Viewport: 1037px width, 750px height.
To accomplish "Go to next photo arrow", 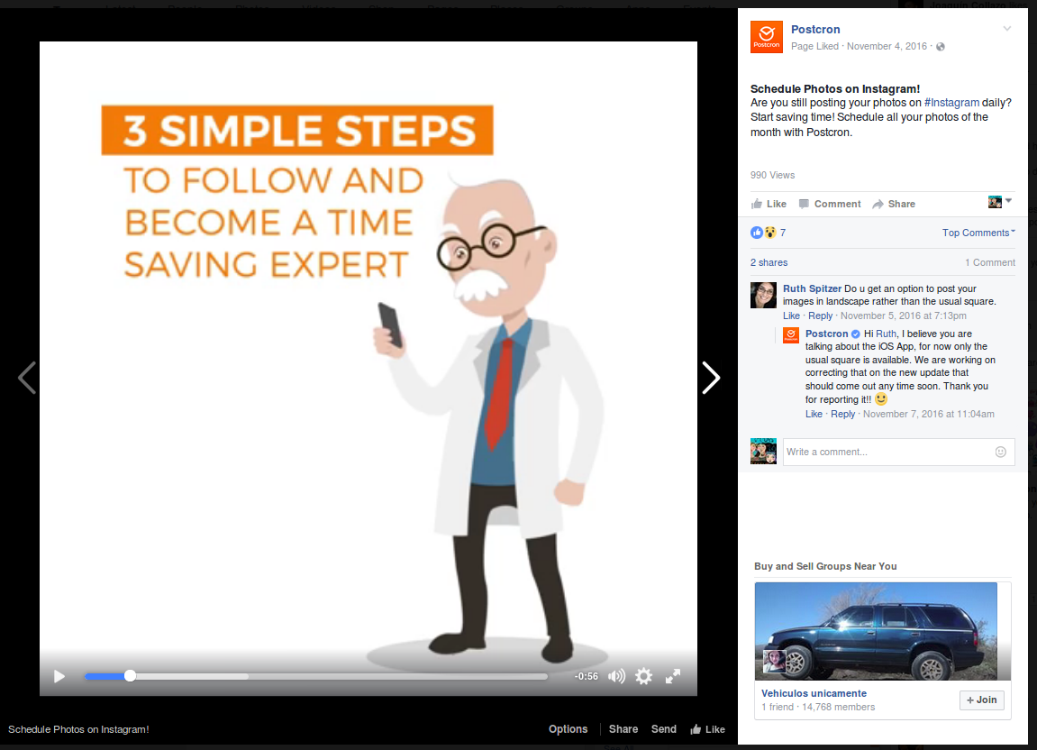I will [x=711, y=378].
